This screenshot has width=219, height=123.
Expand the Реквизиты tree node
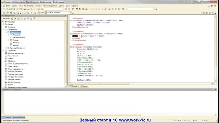(8, 35)
